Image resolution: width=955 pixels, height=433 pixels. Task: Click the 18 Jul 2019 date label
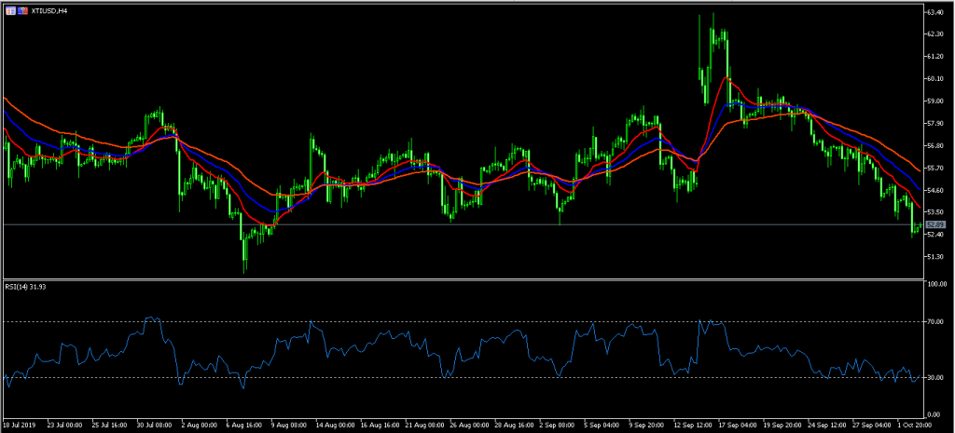pos(21,424)
